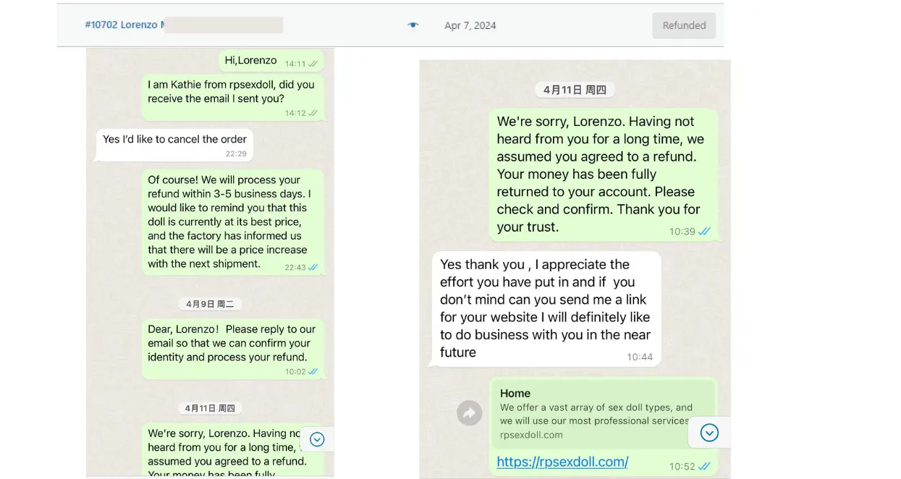Click read checkmarks on the 22:43 message

click(x=313, y=267)
